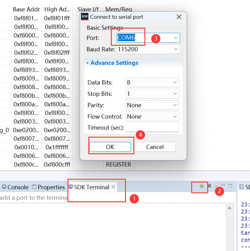The height and width of the screenshot is (251, 250).
Task: Expand the Parity dropdown
Action: [x=175, y=105]
